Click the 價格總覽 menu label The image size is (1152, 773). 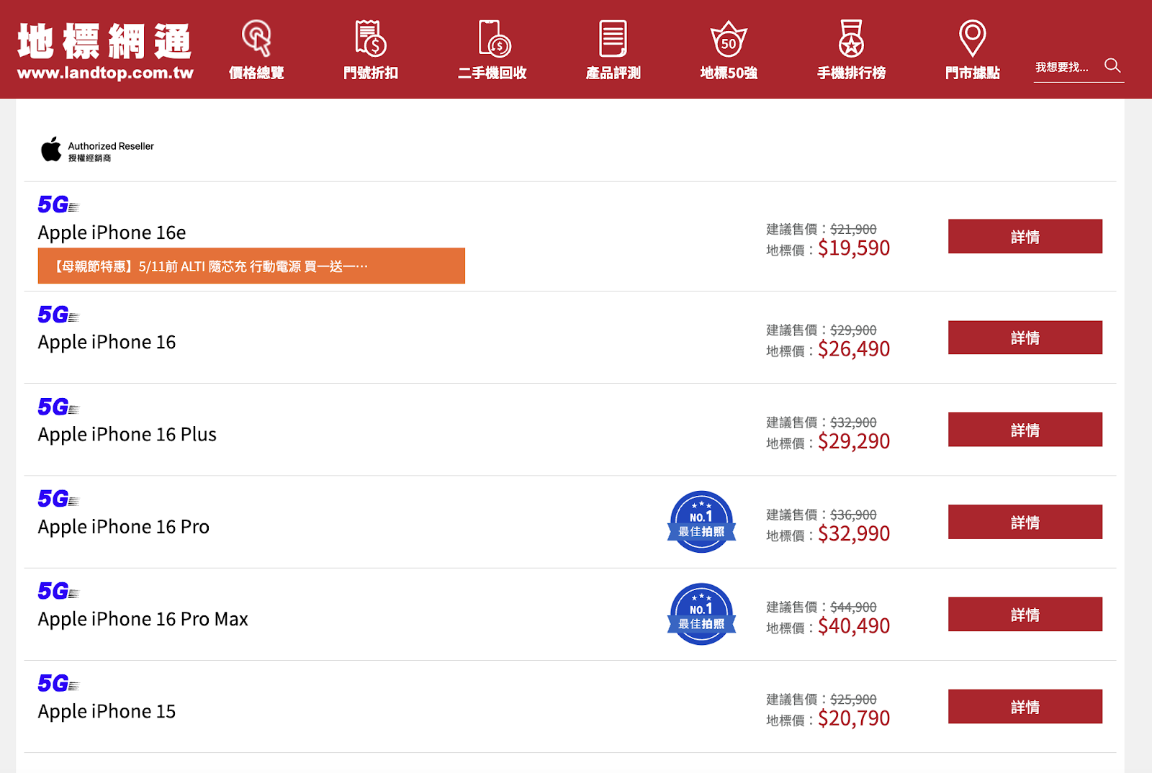[256, 73]
